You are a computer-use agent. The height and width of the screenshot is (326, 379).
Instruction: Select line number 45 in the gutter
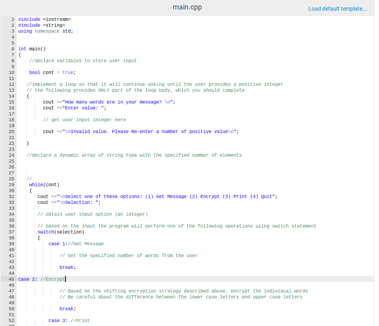[x=11, y=279]
